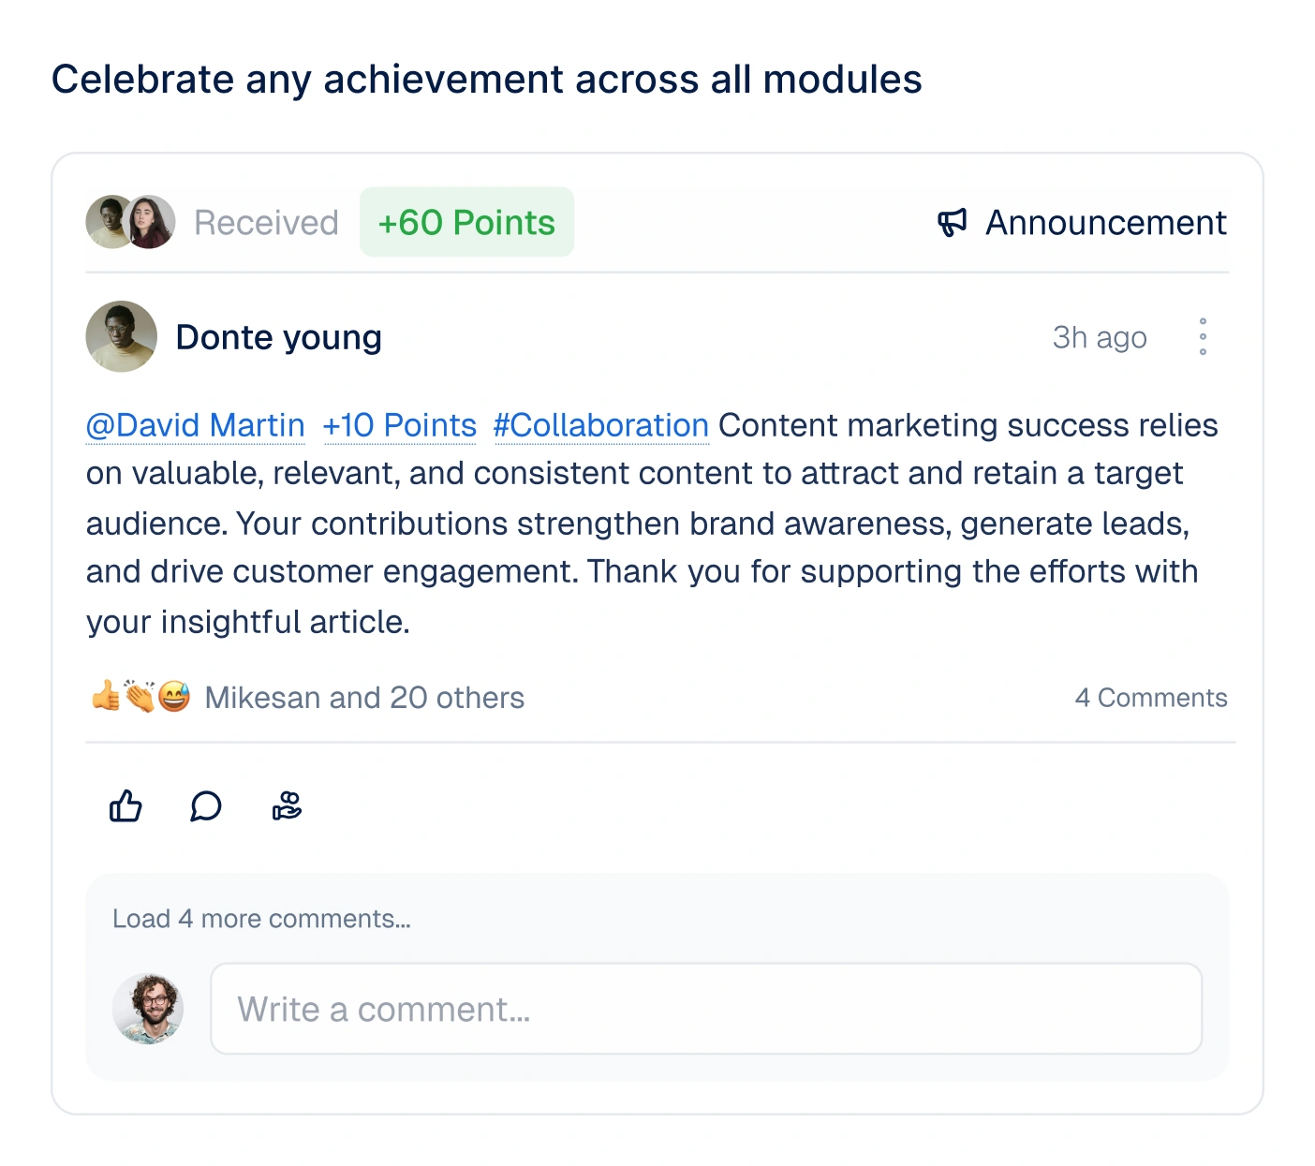The height and width of the screenshot is (1166, 1315).
Task: Switch to the Announcement view
Action: (1105, 222)
